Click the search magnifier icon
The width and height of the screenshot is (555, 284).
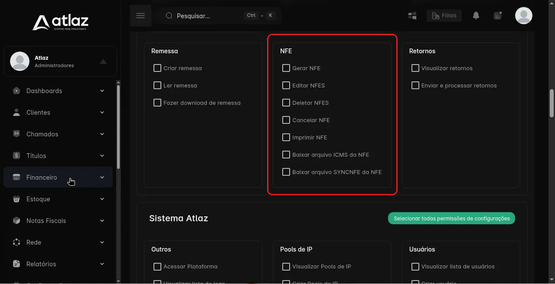pos(169,16)
